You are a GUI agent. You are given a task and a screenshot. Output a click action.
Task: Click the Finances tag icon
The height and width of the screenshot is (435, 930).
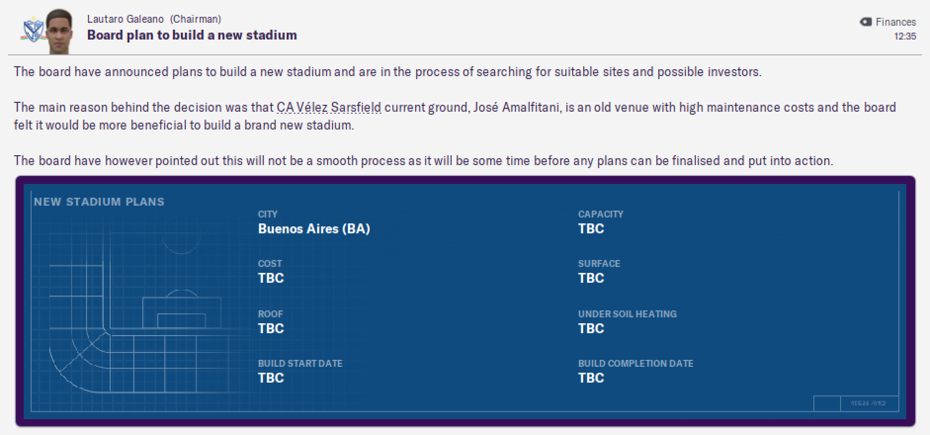(x=865, y=22)
